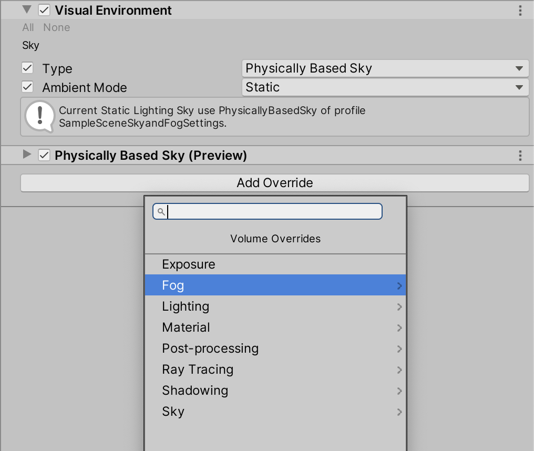The height and width of the screenshot is (451, 534).
Task: Open the Ray Tracing submenu arrow
Action: [399, 370]
